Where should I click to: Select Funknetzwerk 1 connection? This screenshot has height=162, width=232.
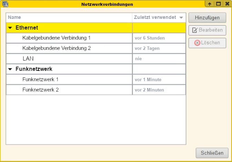[40, 79]
